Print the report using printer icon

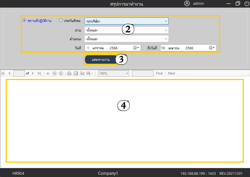pyautogui.click(x=69, y=73)
